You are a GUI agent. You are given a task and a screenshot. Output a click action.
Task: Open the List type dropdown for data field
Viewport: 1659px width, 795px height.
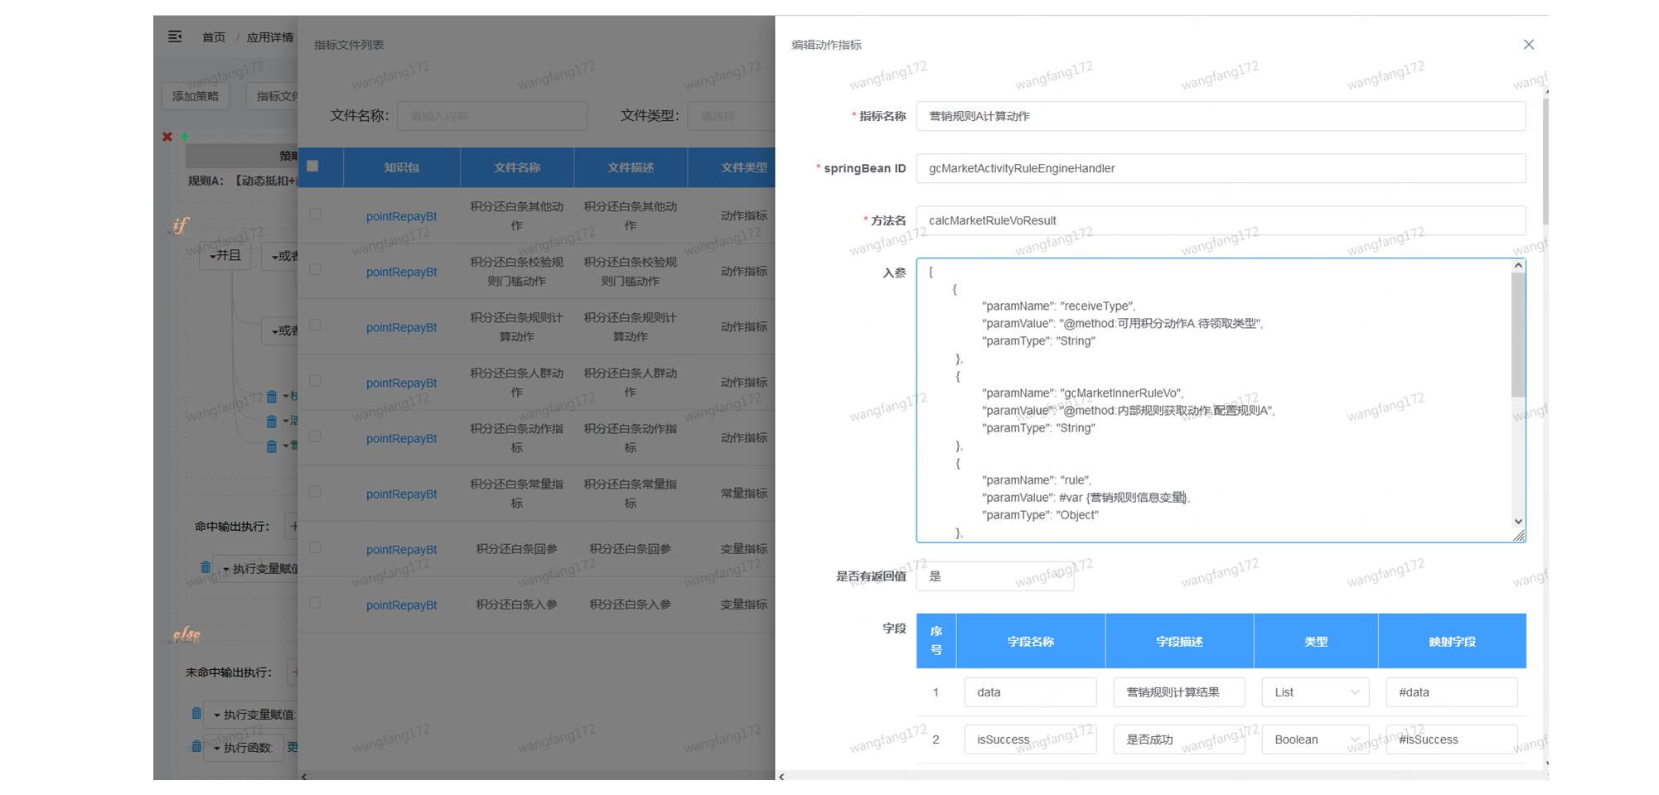(x=1315, y=692)
